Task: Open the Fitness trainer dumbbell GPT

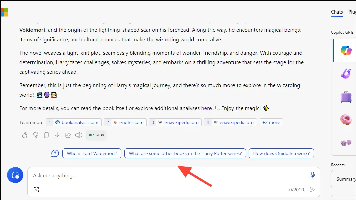Action: click(346, 143)
